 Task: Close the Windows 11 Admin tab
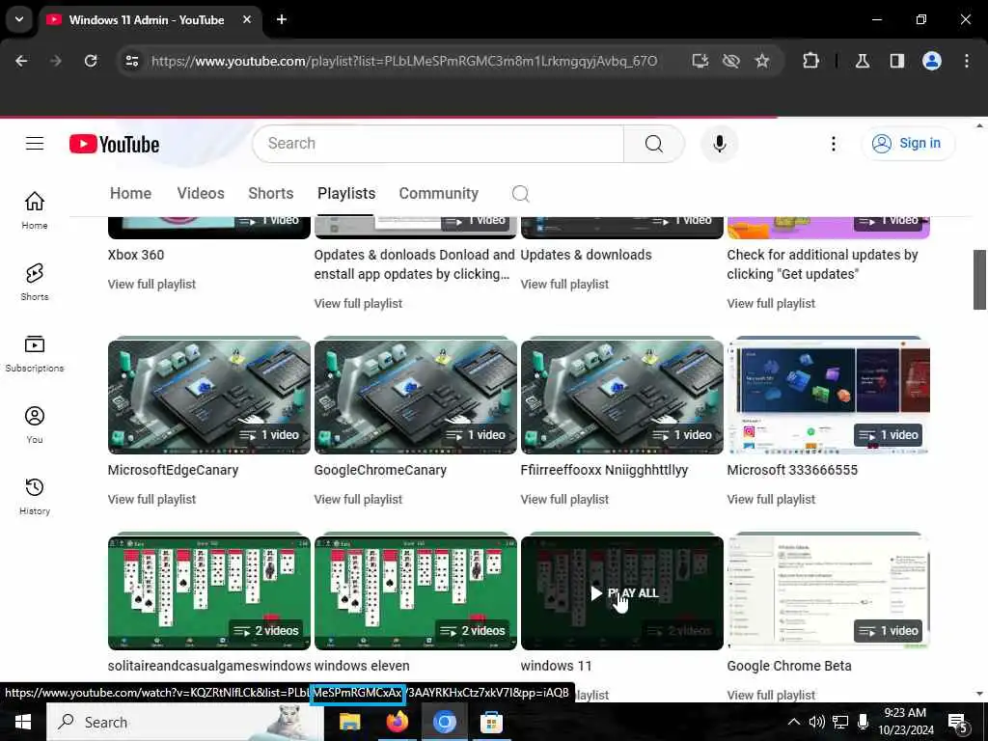point(247,19)
